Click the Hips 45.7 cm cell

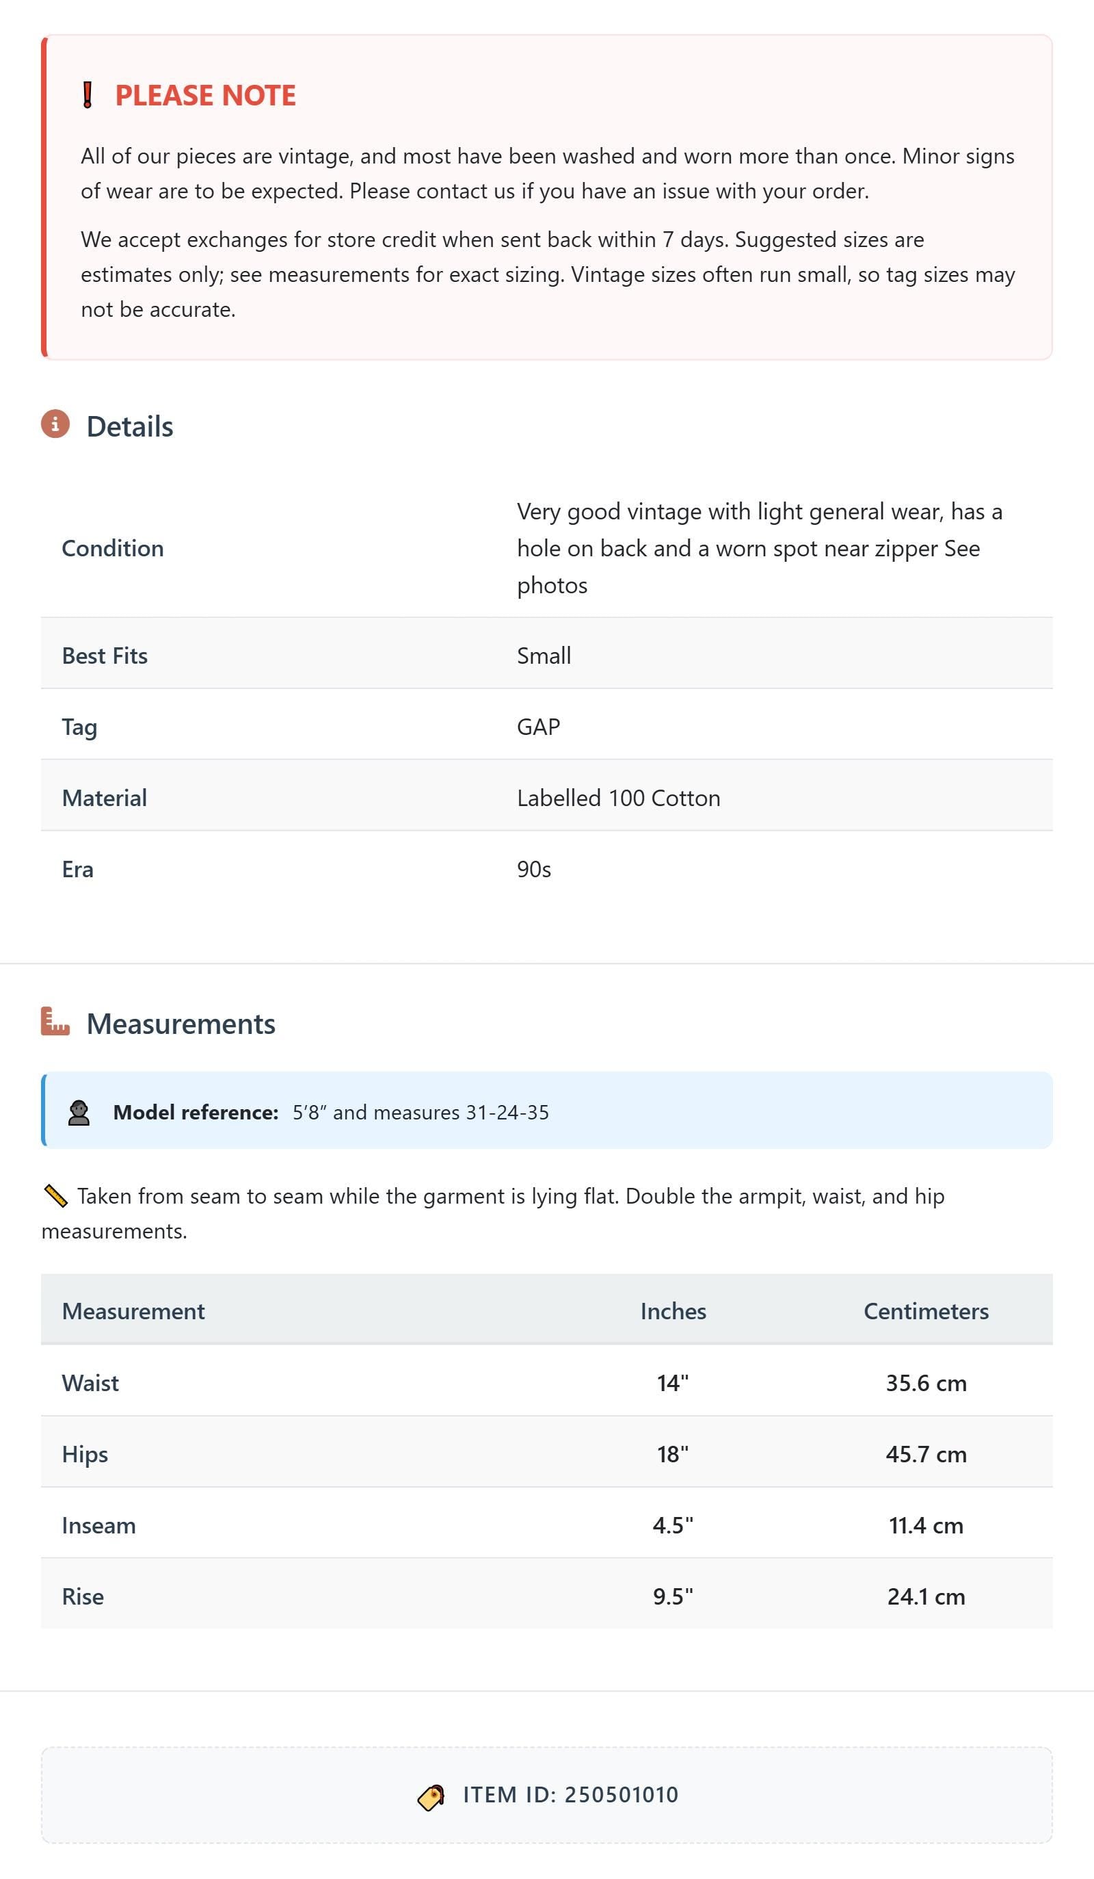pos(926,1454)
